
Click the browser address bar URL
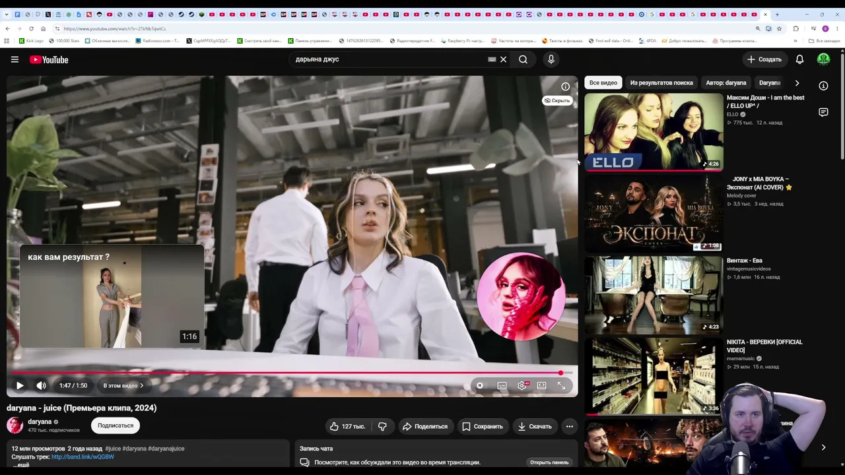pos(115,28)
